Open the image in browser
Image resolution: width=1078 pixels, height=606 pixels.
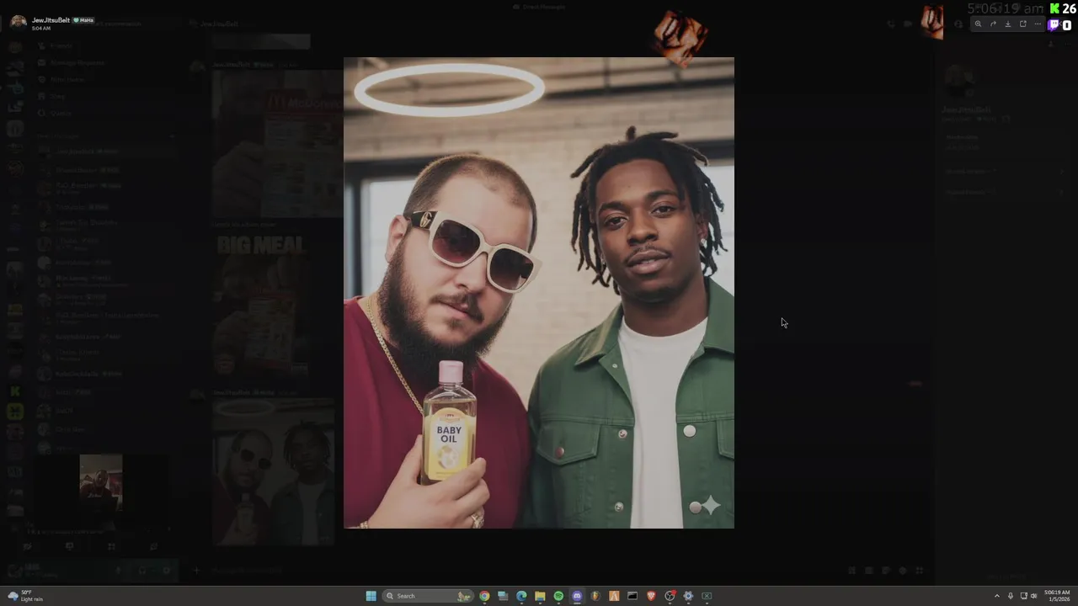pyautogui.click(x=1023, y=24)
